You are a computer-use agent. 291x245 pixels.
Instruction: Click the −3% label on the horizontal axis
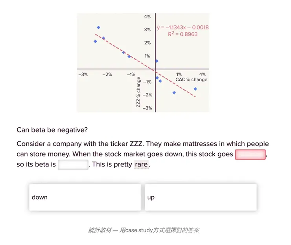[83, 74]
